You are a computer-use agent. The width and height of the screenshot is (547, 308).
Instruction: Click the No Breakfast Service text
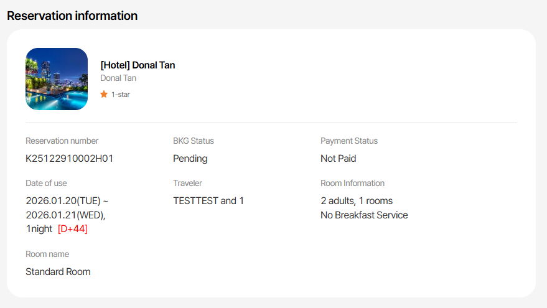coord(364,215)
